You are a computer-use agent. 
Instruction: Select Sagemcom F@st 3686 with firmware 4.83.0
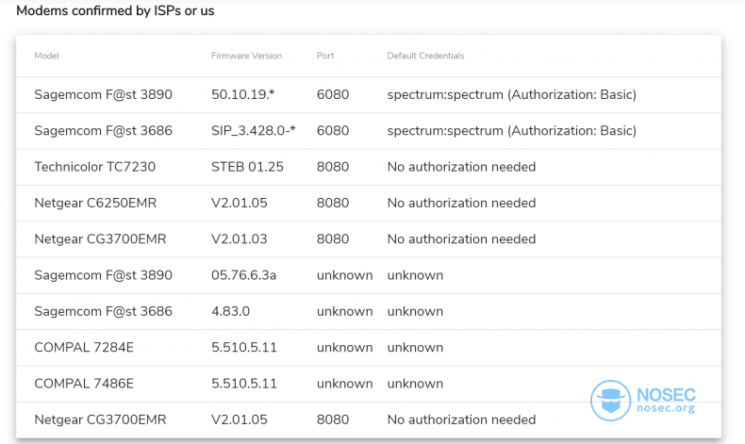click(103, 311)
